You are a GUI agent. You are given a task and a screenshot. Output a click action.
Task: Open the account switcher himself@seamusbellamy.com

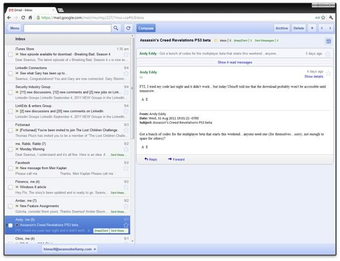pyautogui.click(x=70, y=249)
